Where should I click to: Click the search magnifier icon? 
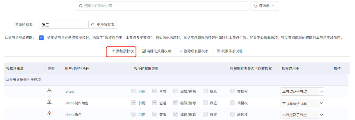(x=80, y=6)
